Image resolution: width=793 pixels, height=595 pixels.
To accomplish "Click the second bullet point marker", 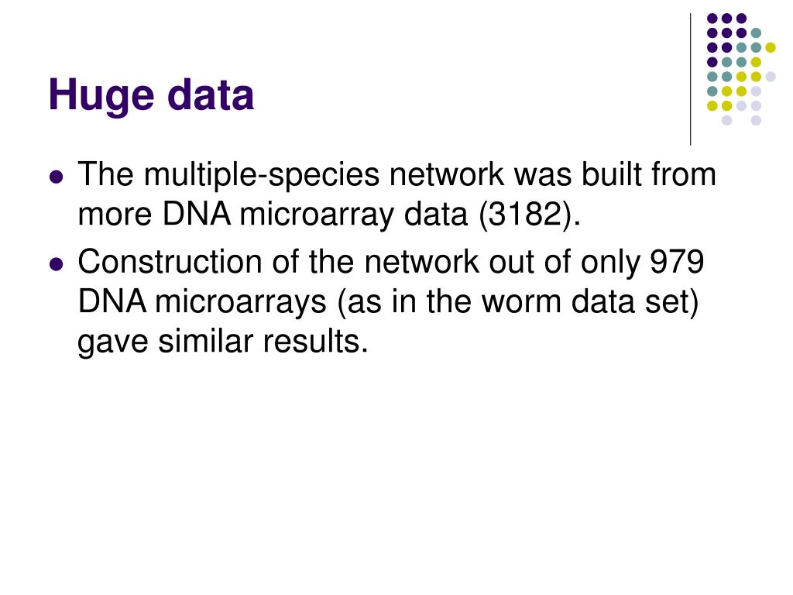I will point(57,264).
